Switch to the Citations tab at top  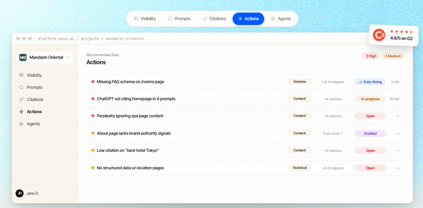coord(214,19)
